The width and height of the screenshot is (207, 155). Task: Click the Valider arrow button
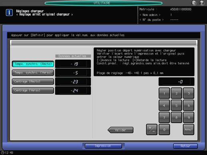point(121,130)
